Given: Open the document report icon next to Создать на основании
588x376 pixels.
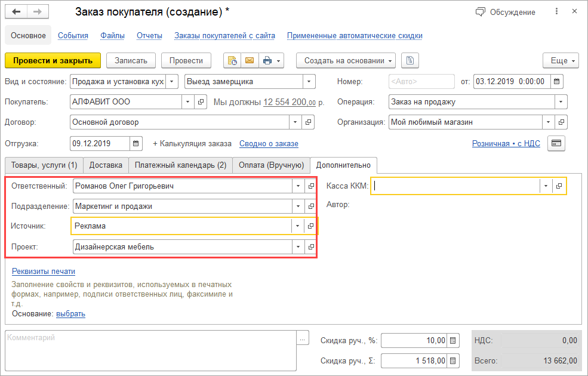Looking at the screenshot, I should 410,60.
